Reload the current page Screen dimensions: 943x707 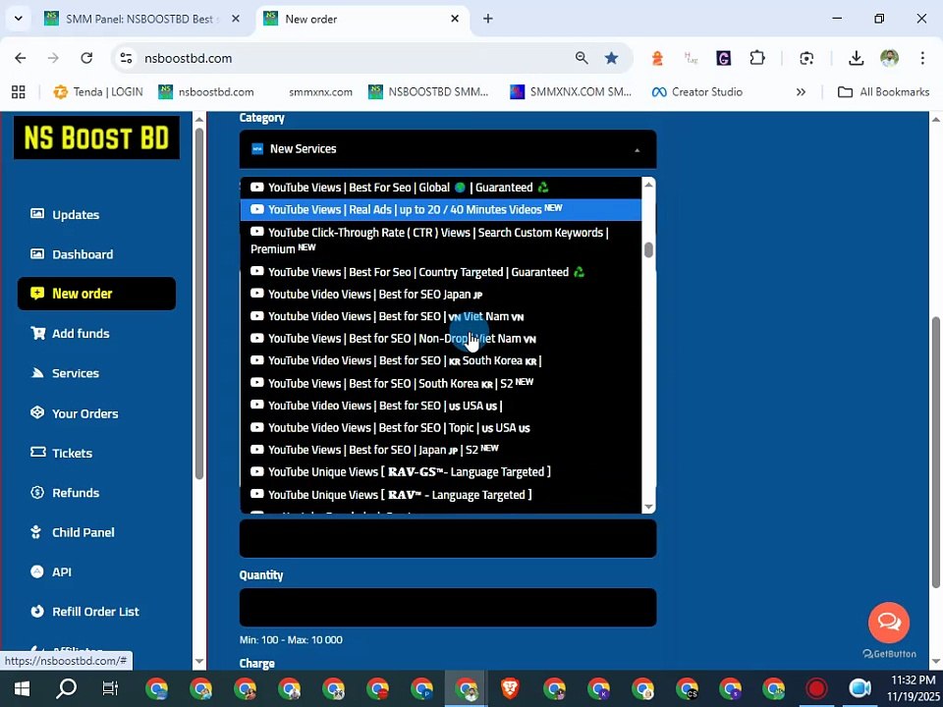(86, 58)
